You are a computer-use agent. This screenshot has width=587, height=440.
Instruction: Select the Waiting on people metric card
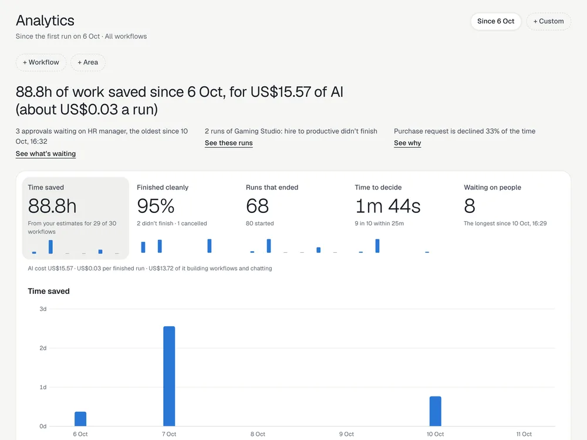(511, 218)
